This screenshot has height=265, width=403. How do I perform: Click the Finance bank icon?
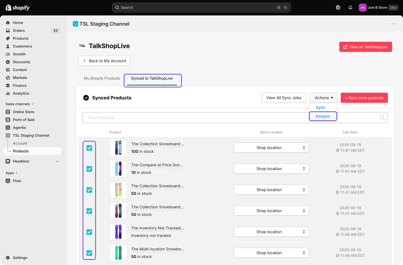click(x=8, y=86)
